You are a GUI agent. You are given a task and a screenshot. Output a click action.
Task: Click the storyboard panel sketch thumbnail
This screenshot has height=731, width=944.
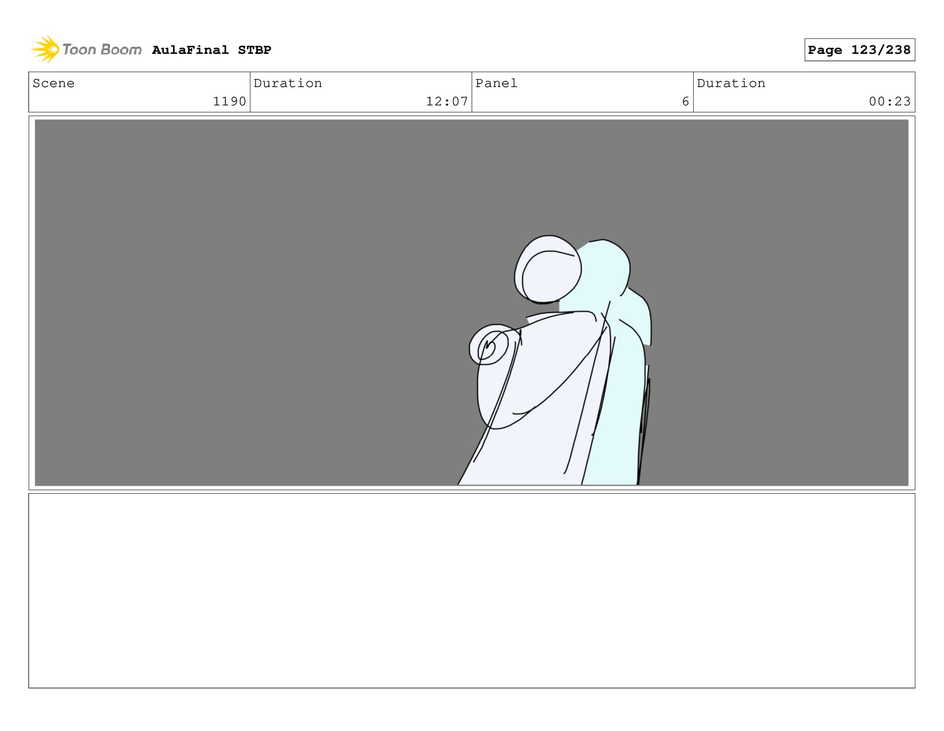tap(471, 302)
